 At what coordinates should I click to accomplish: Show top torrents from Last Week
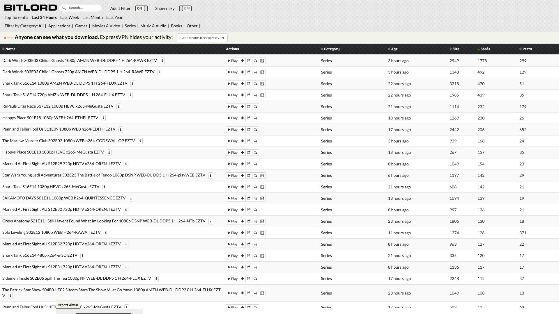69,17
